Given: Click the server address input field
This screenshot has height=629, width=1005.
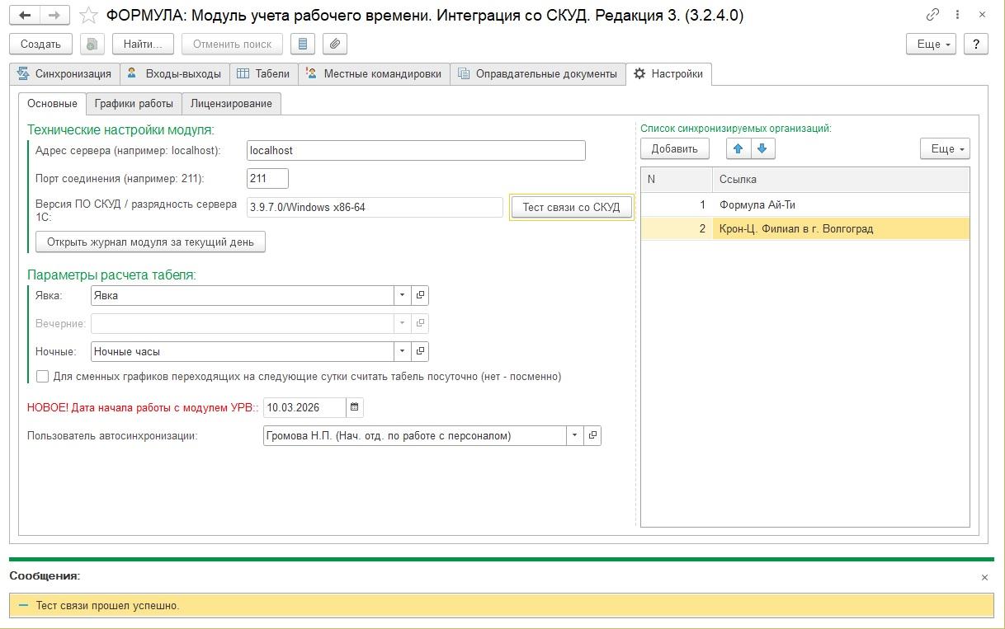Looking at the screenshot, I should pyautogui.click(x=416, y=150).
